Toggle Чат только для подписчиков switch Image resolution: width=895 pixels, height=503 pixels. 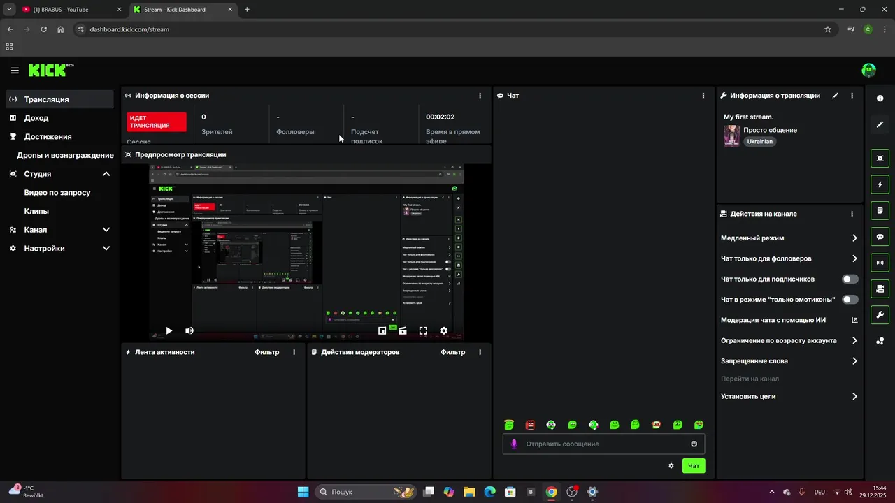[x=850, y=279]
